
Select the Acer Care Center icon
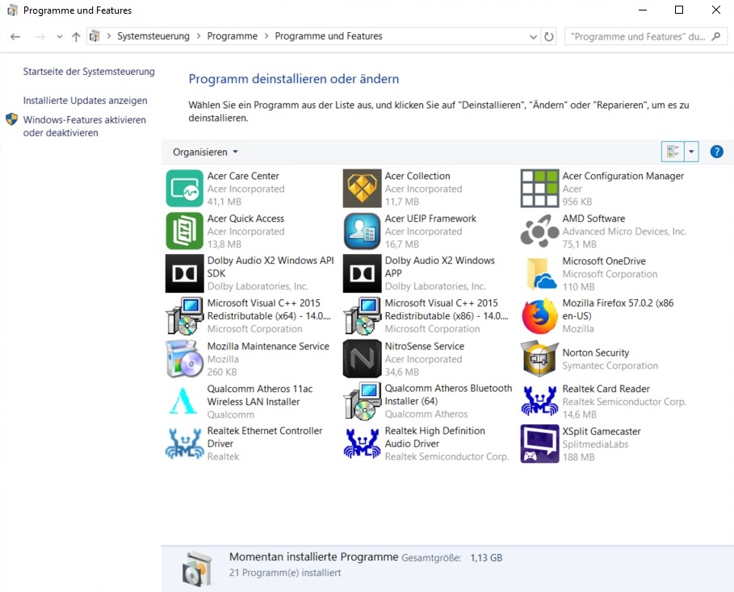coord(184,189)
